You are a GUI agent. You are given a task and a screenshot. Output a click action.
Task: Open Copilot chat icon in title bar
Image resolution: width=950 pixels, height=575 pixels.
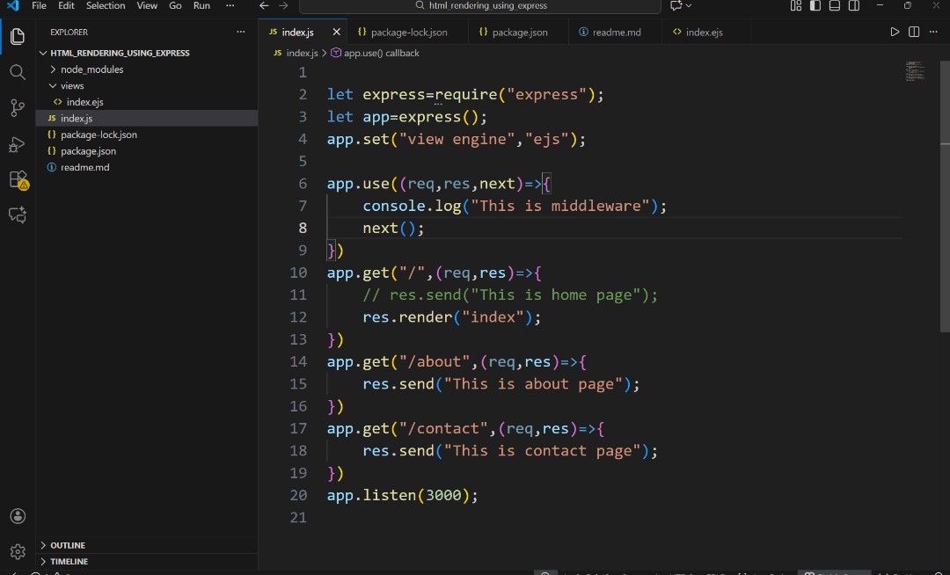(676, 5)
